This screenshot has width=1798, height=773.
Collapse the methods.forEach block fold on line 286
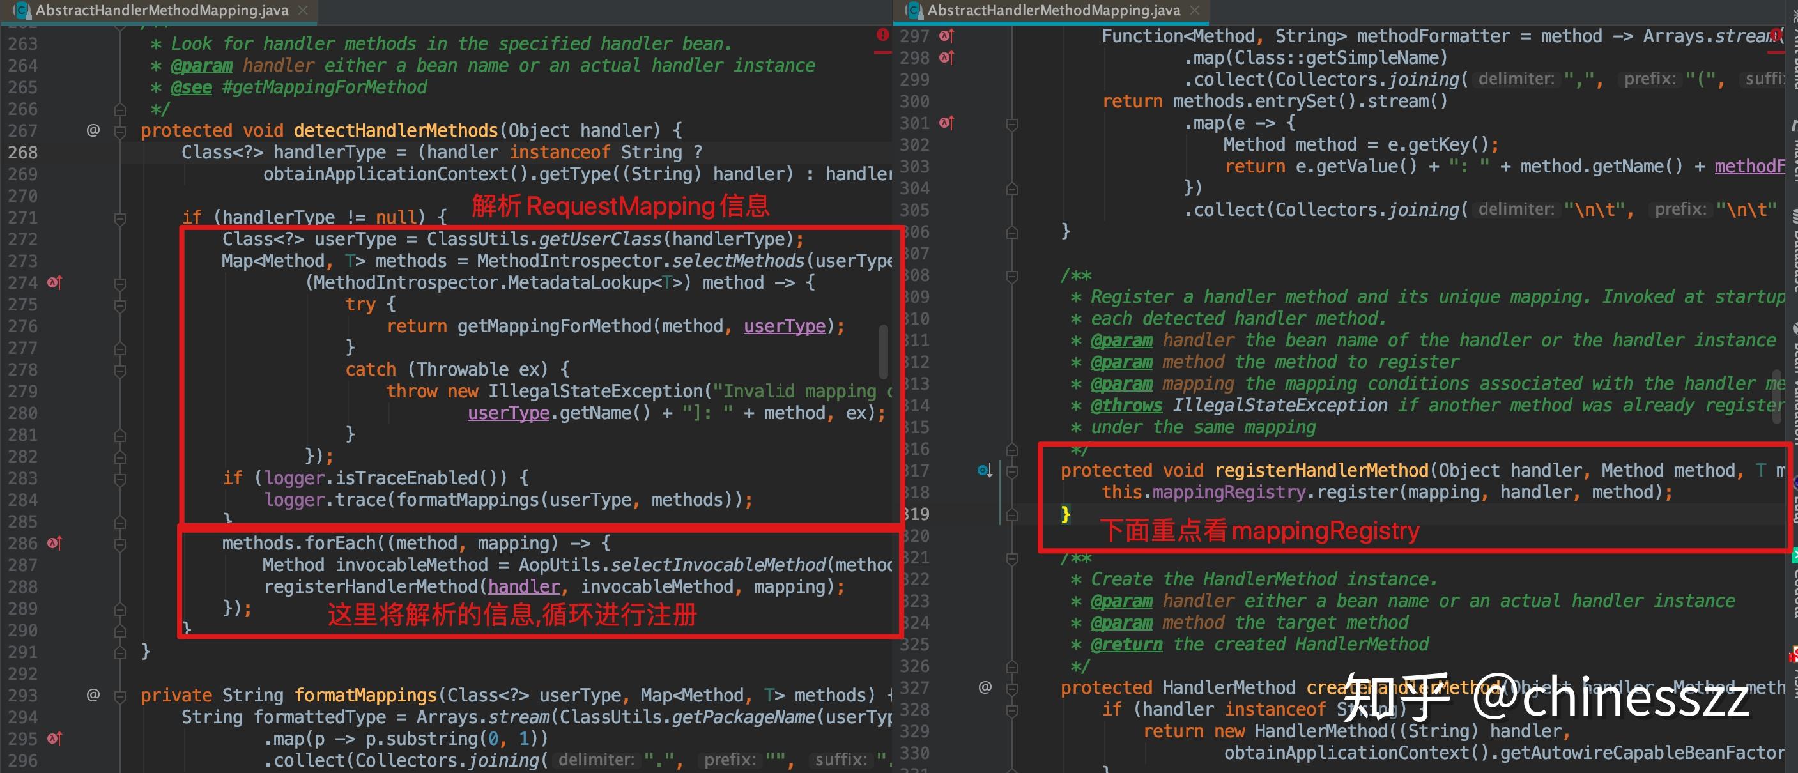[x=120, y=544]
